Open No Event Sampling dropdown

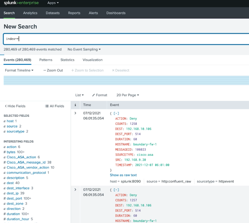(84, 49)
